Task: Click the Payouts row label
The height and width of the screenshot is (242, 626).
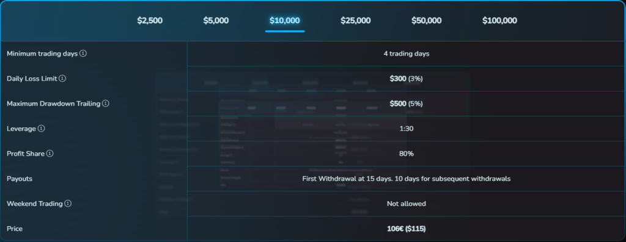Action: pyautogui.click(x=20, y=179)
